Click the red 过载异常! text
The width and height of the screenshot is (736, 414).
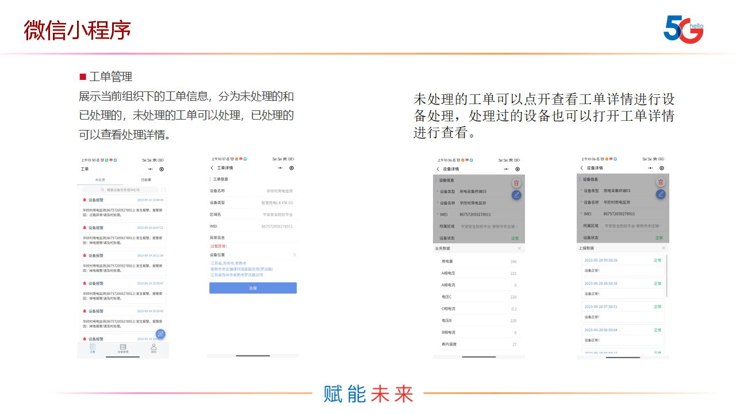pos(218,246)
